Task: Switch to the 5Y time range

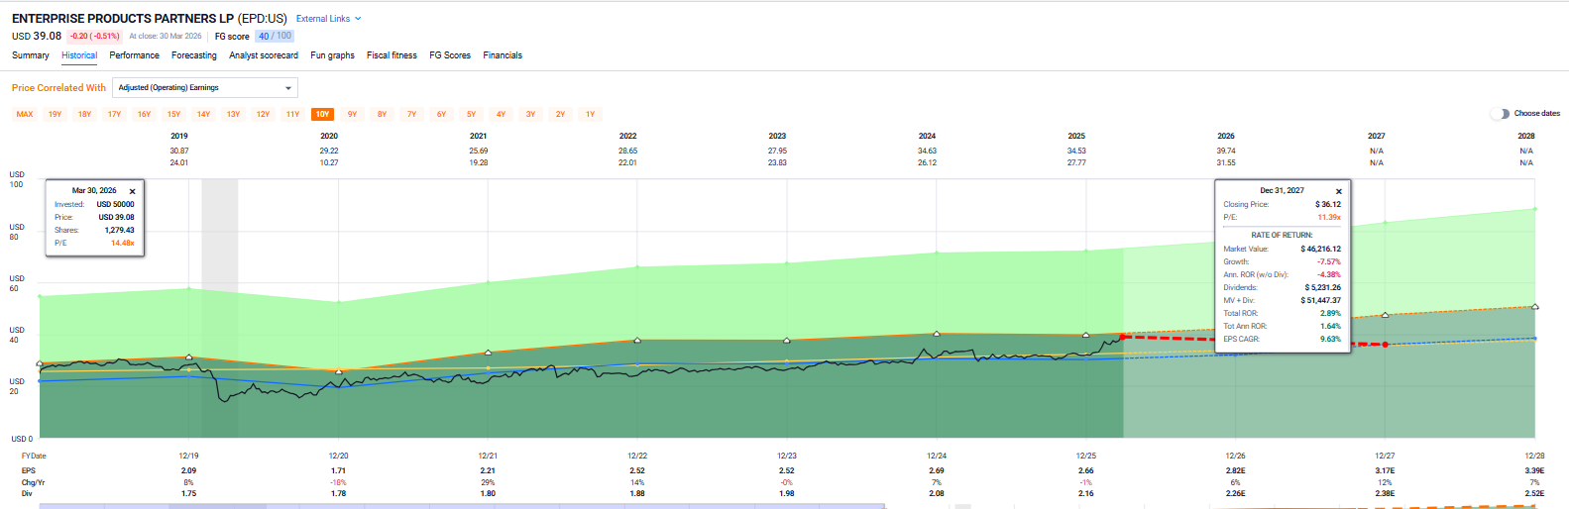Action: [471, 115]
